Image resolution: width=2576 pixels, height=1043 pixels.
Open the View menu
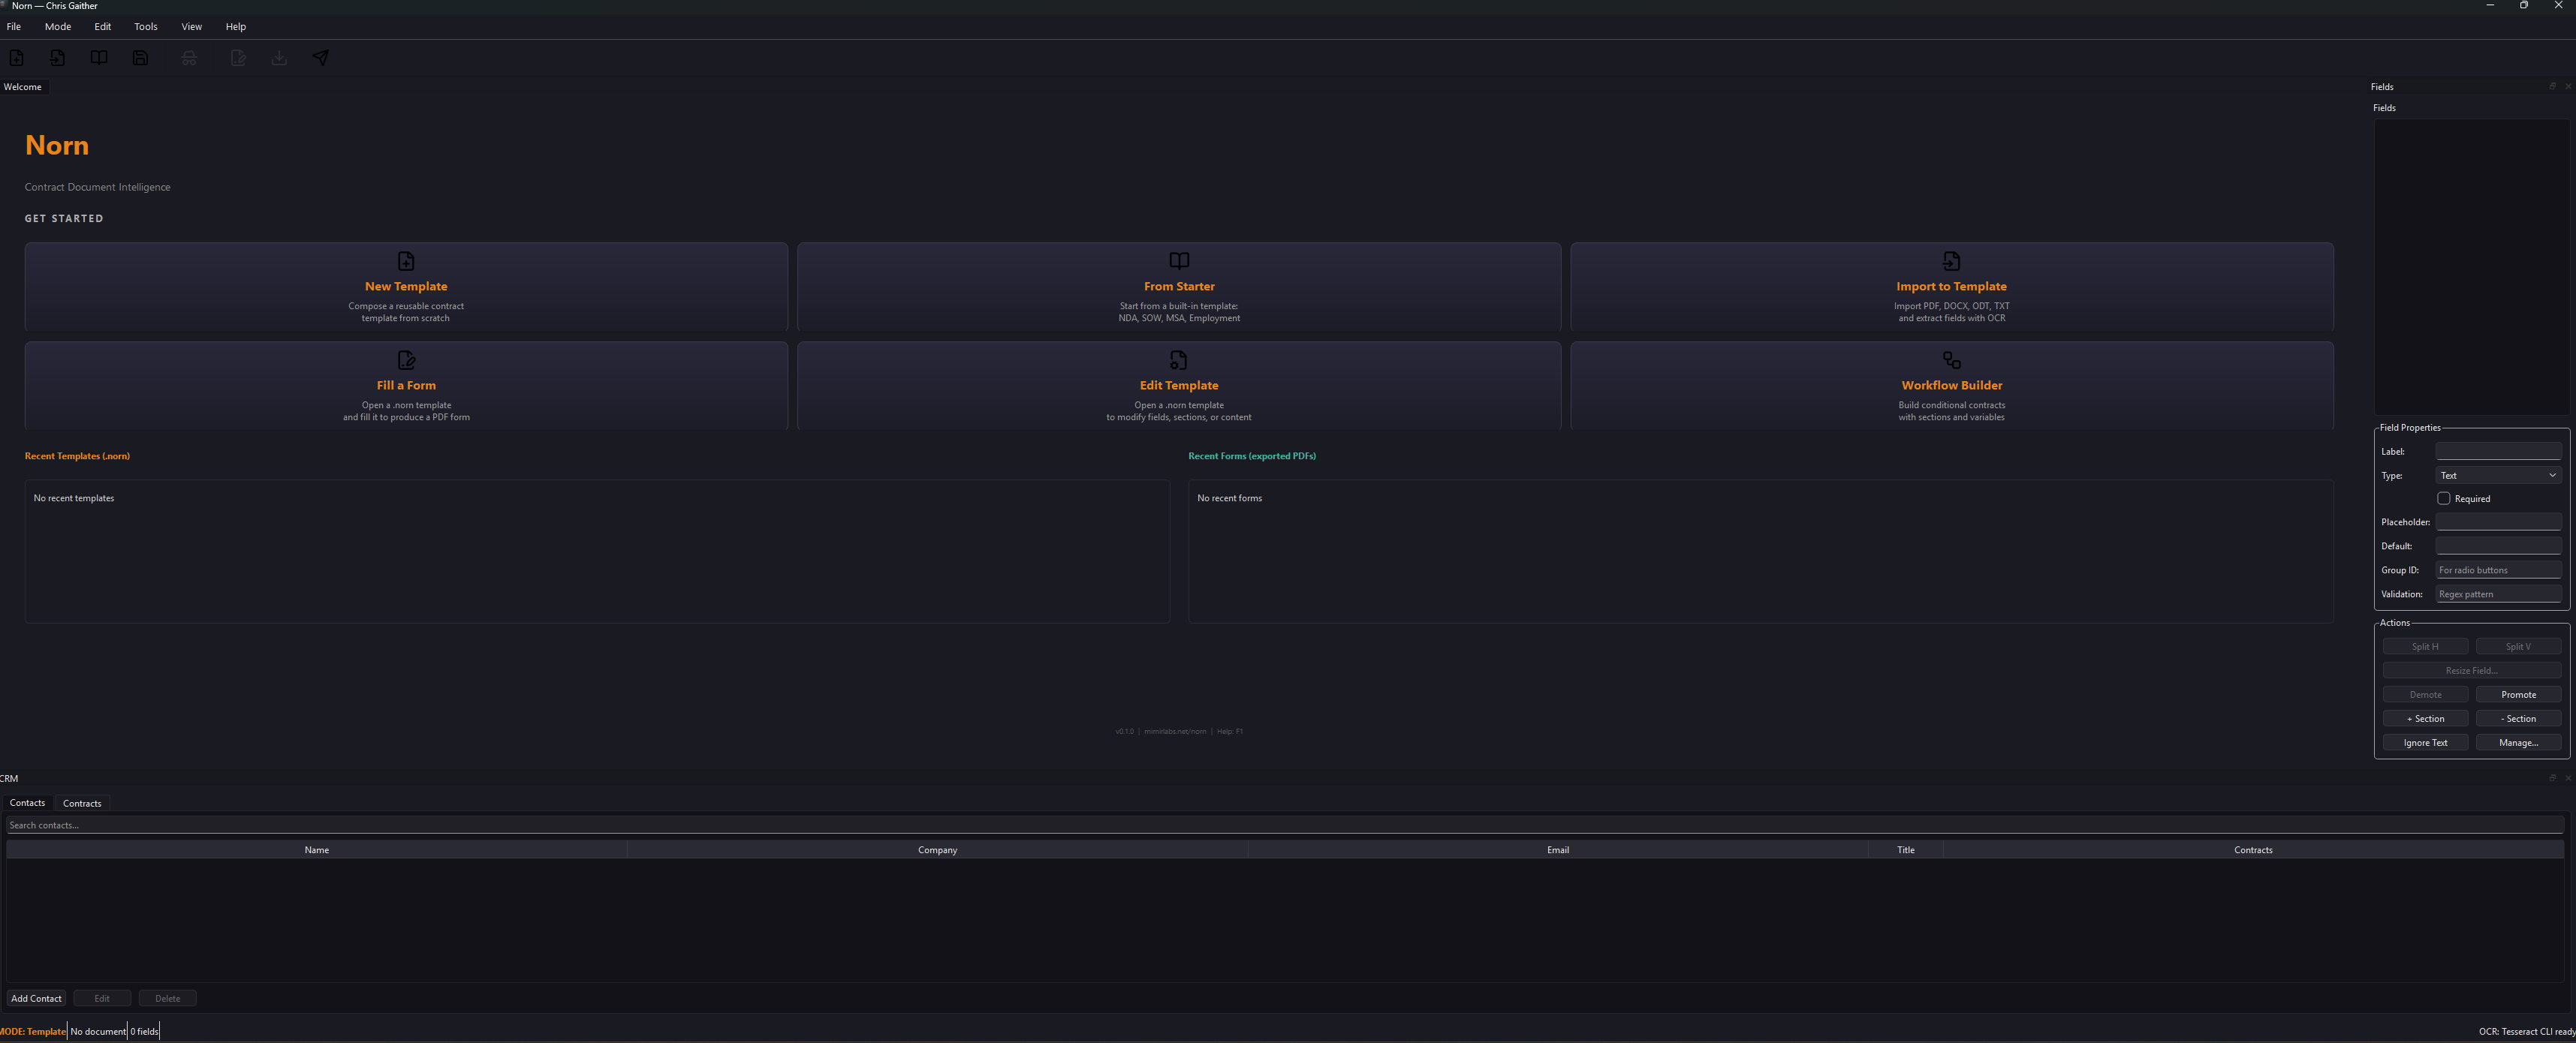pyautogui.click(x=192, y=27)
